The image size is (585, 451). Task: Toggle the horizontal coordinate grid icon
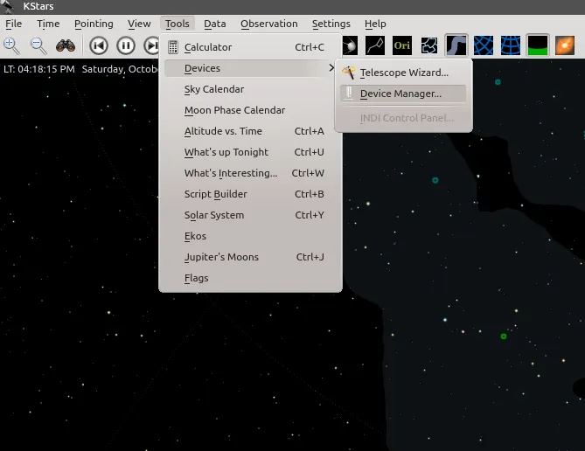511,45
